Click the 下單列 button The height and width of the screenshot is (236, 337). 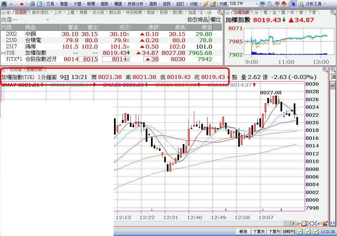point(274,231)
